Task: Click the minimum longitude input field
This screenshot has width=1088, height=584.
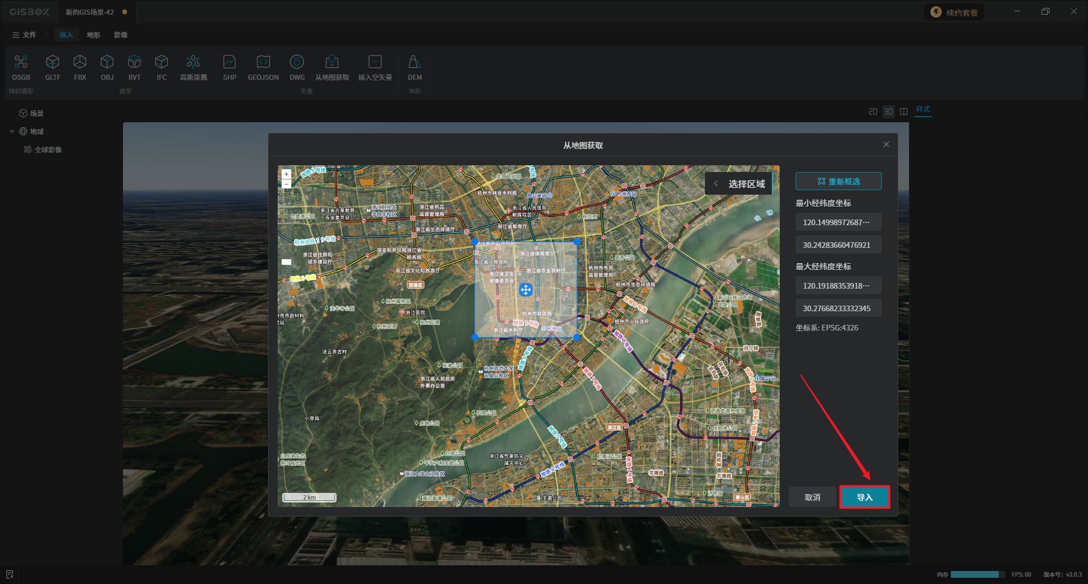Action: tap(838, 222)
